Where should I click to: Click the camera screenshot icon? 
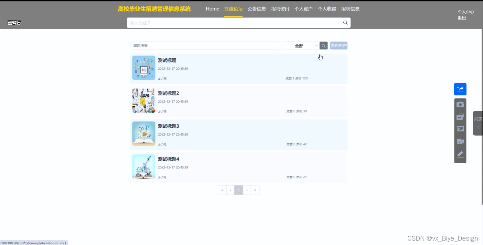pos(460,104)
